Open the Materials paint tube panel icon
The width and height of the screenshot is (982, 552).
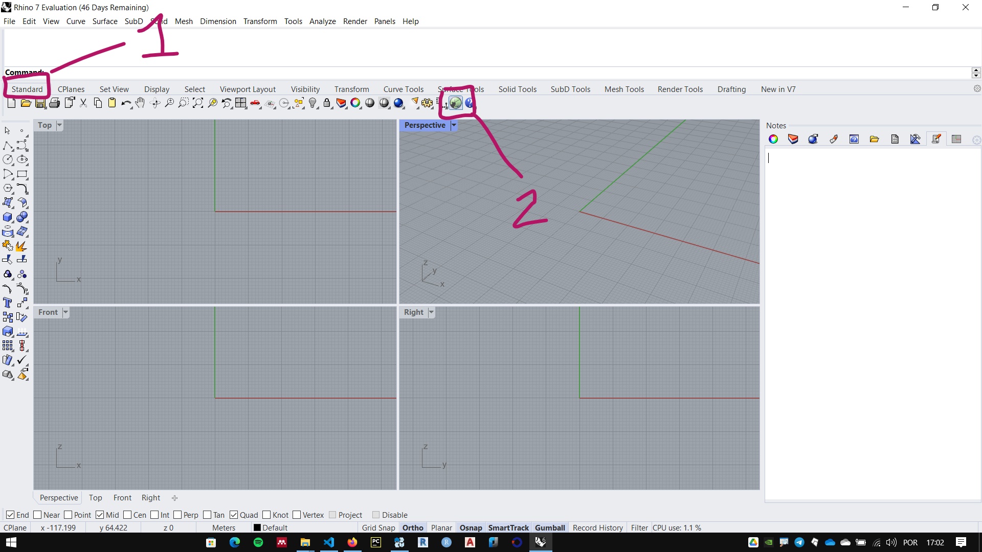coord(834,139)
